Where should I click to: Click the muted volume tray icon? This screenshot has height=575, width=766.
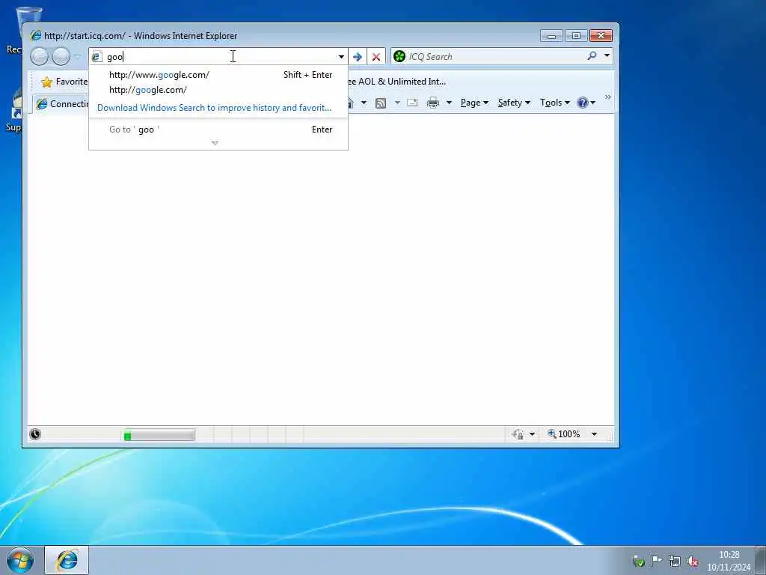[x=692, y=562]
